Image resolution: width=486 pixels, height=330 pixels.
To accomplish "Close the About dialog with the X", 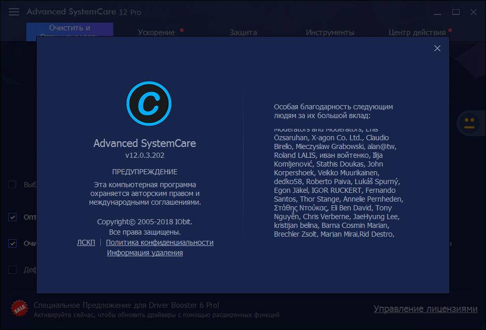I will tap(437, 48).
